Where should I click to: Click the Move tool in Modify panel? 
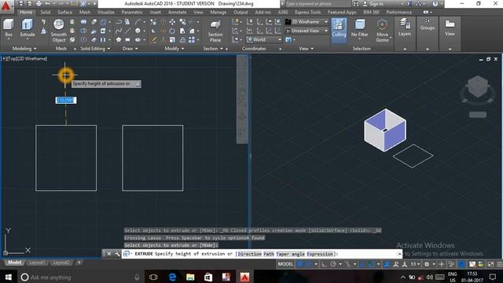[172, 22]
